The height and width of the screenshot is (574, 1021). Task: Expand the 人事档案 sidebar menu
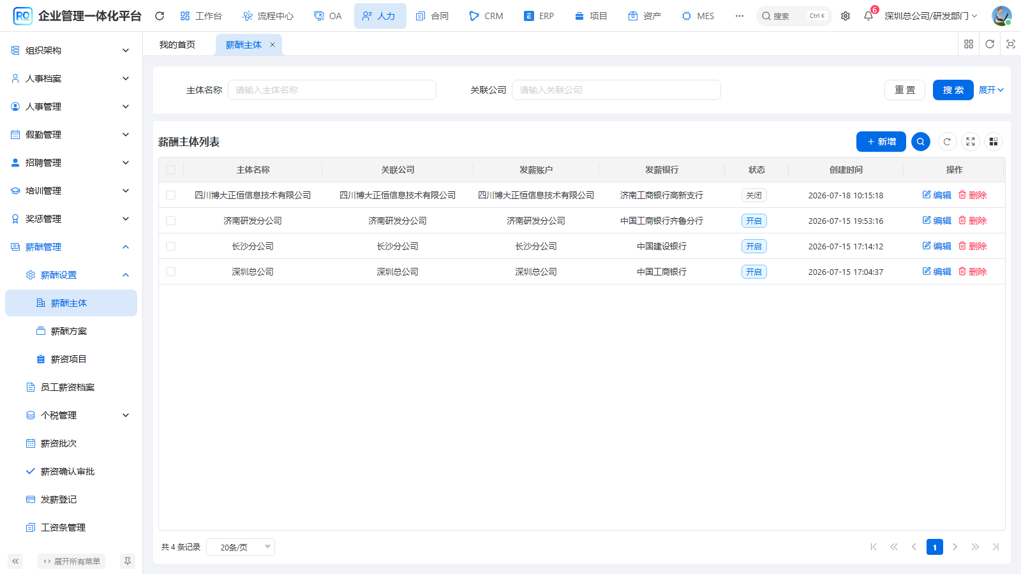click(71, 78)
